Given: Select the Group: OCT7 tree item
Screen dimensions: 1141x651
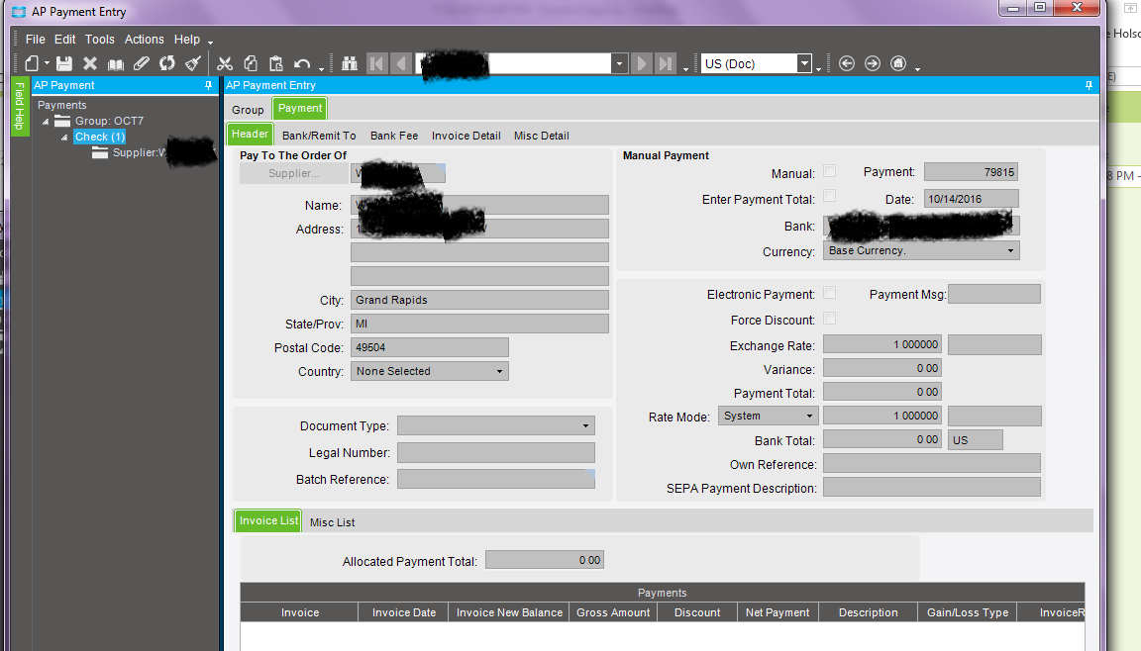Looking at the screenshot, I should tap(109, 121).
